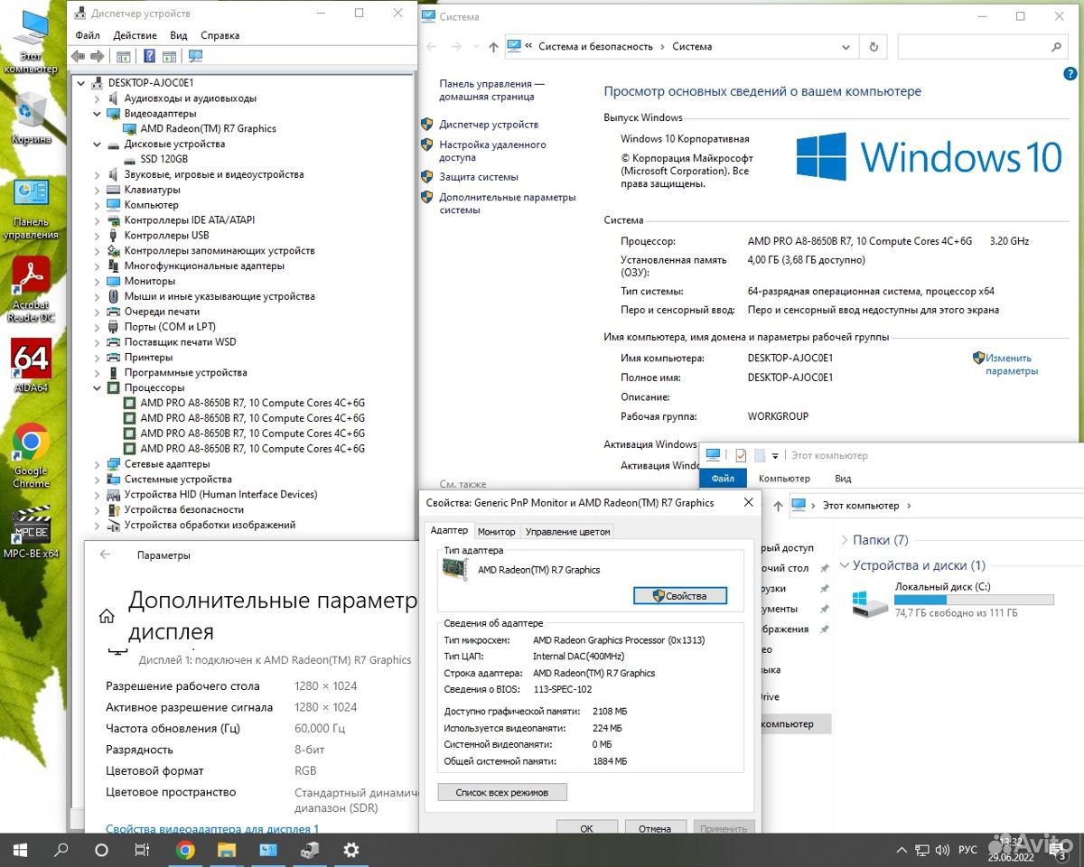Click Свойства button in adapter dialog
Screen dimensions: 1084x867
pos(680,596)
